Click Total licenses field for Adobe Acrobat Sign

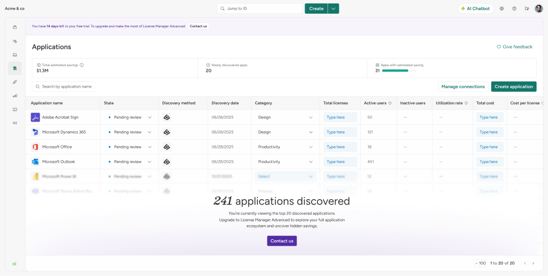pyautogui.click(x=340, y=117)
